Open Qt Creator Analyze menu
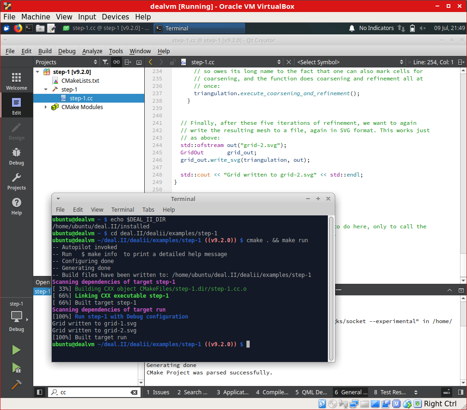The image size is (467, 410). click(92, 51)
